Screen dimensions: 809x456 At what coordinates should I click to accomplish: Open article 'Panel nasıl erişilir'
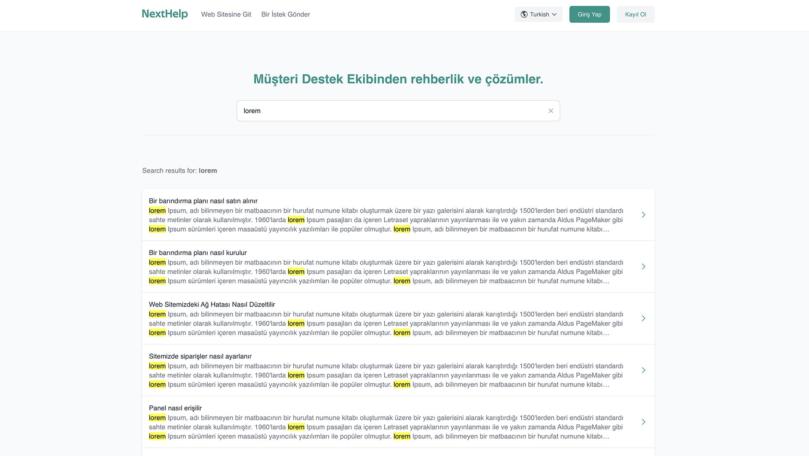[175, 408]
